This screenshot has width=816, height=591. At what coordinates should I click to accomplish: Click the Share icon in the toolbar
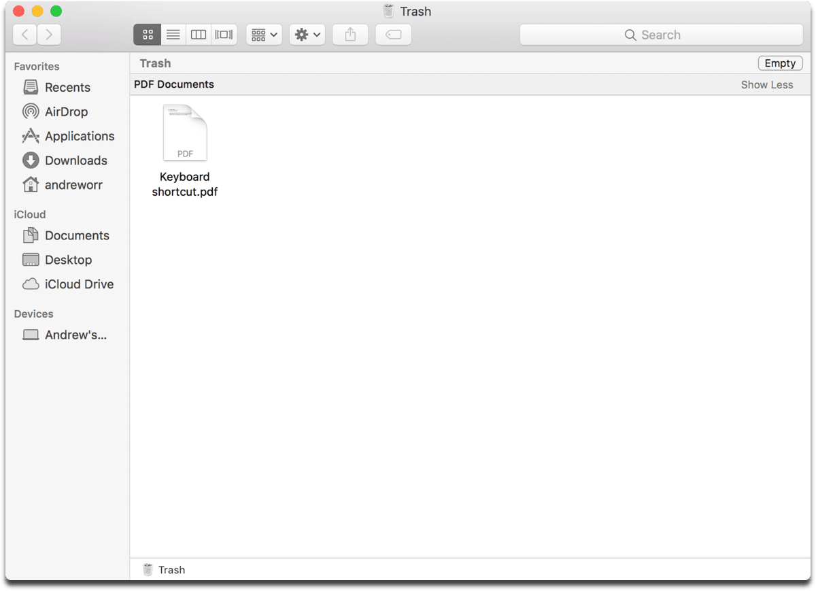(x=350, y=34)
